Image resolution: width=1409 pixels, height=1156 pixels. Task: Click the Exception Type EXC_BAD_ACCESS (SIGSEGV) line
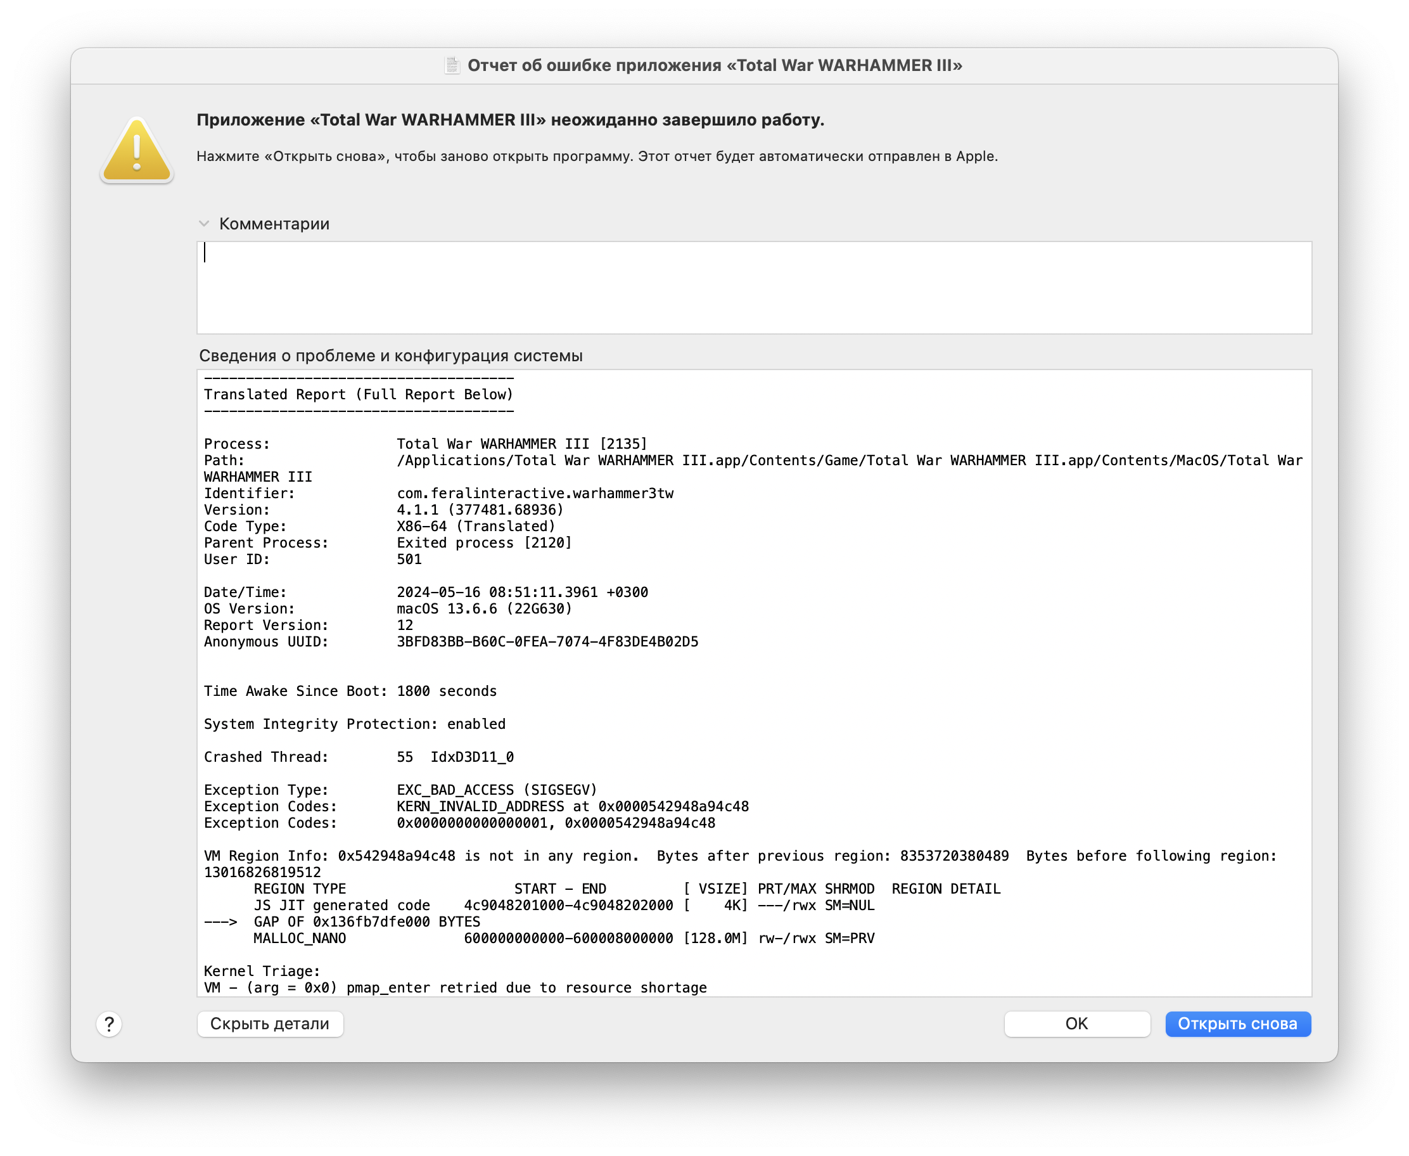pyautogui.click(x=400, y=790)
